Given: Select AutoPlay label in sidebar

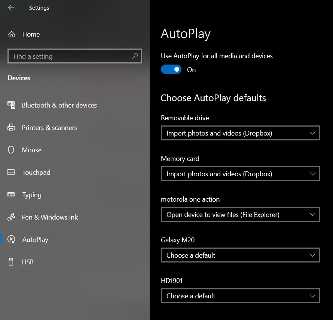Looking at the screenshot, I should 35,240.
